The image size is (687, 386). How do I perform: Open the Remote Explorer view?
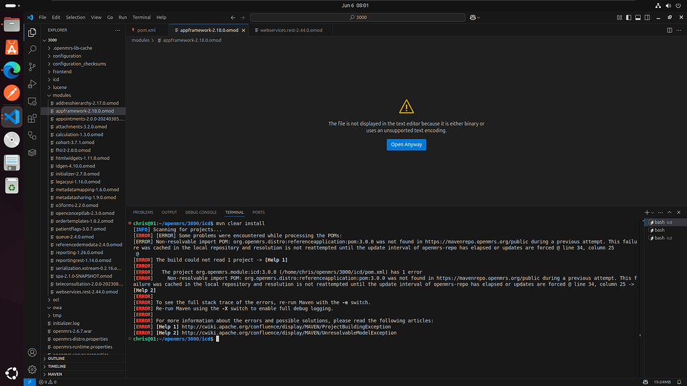pos(32,101)
